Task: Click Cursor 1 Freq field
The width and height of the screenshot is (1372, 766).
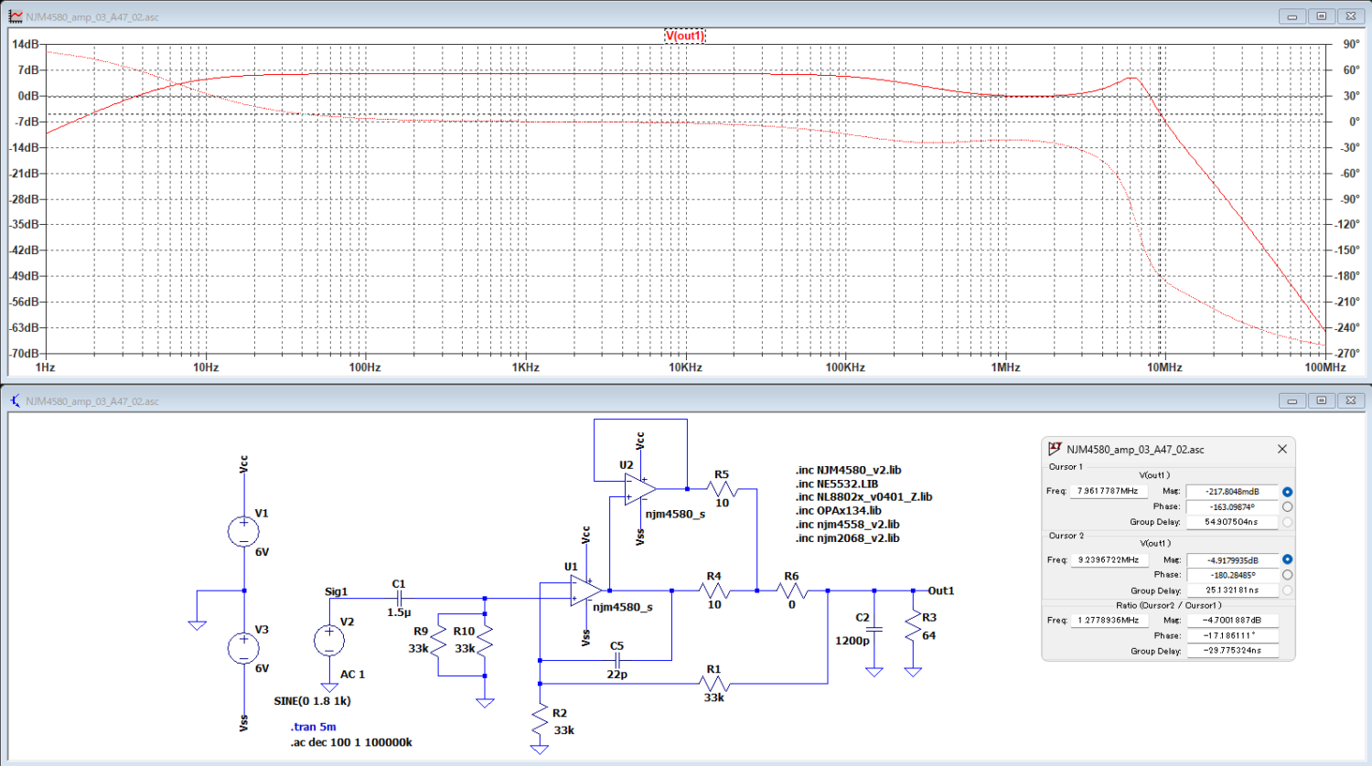Action: point(1107,492)
